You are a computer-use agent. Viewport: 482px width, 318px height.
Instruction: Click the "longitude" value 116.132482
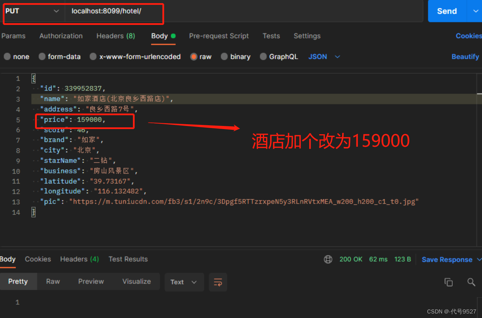tap(118, 191)
